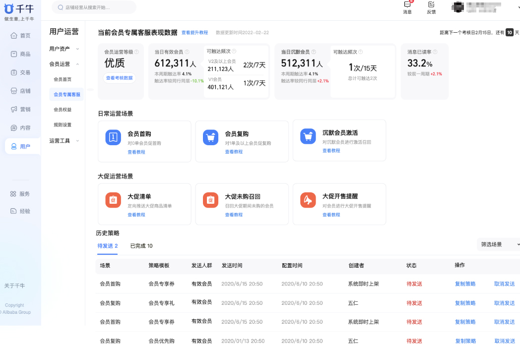Viewport: 520px width, 347px height.
Task: Open the 筛选场景 filter dropdown
Action: [x=499, y=244]
